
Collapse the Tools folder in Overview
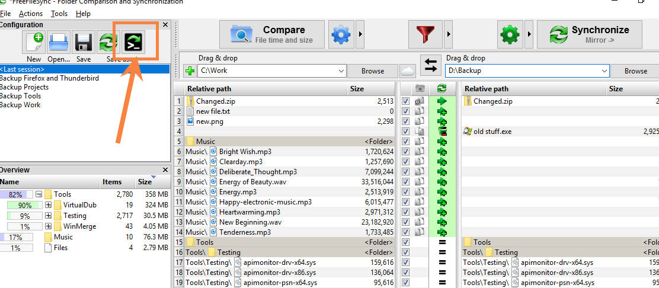pyautogui.click(x=39, y=194)
